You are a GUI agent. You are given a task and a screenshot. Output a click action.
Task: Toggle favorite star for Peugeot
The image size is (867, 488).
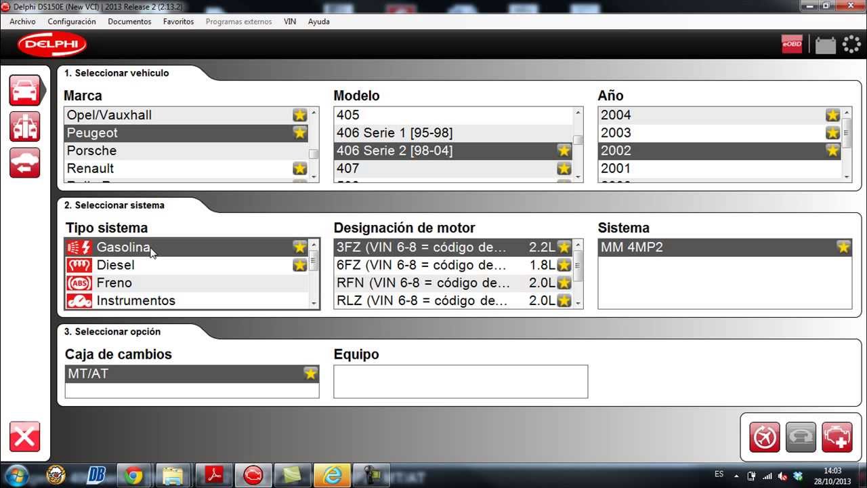pyautogui.click(x=299, y=133)
